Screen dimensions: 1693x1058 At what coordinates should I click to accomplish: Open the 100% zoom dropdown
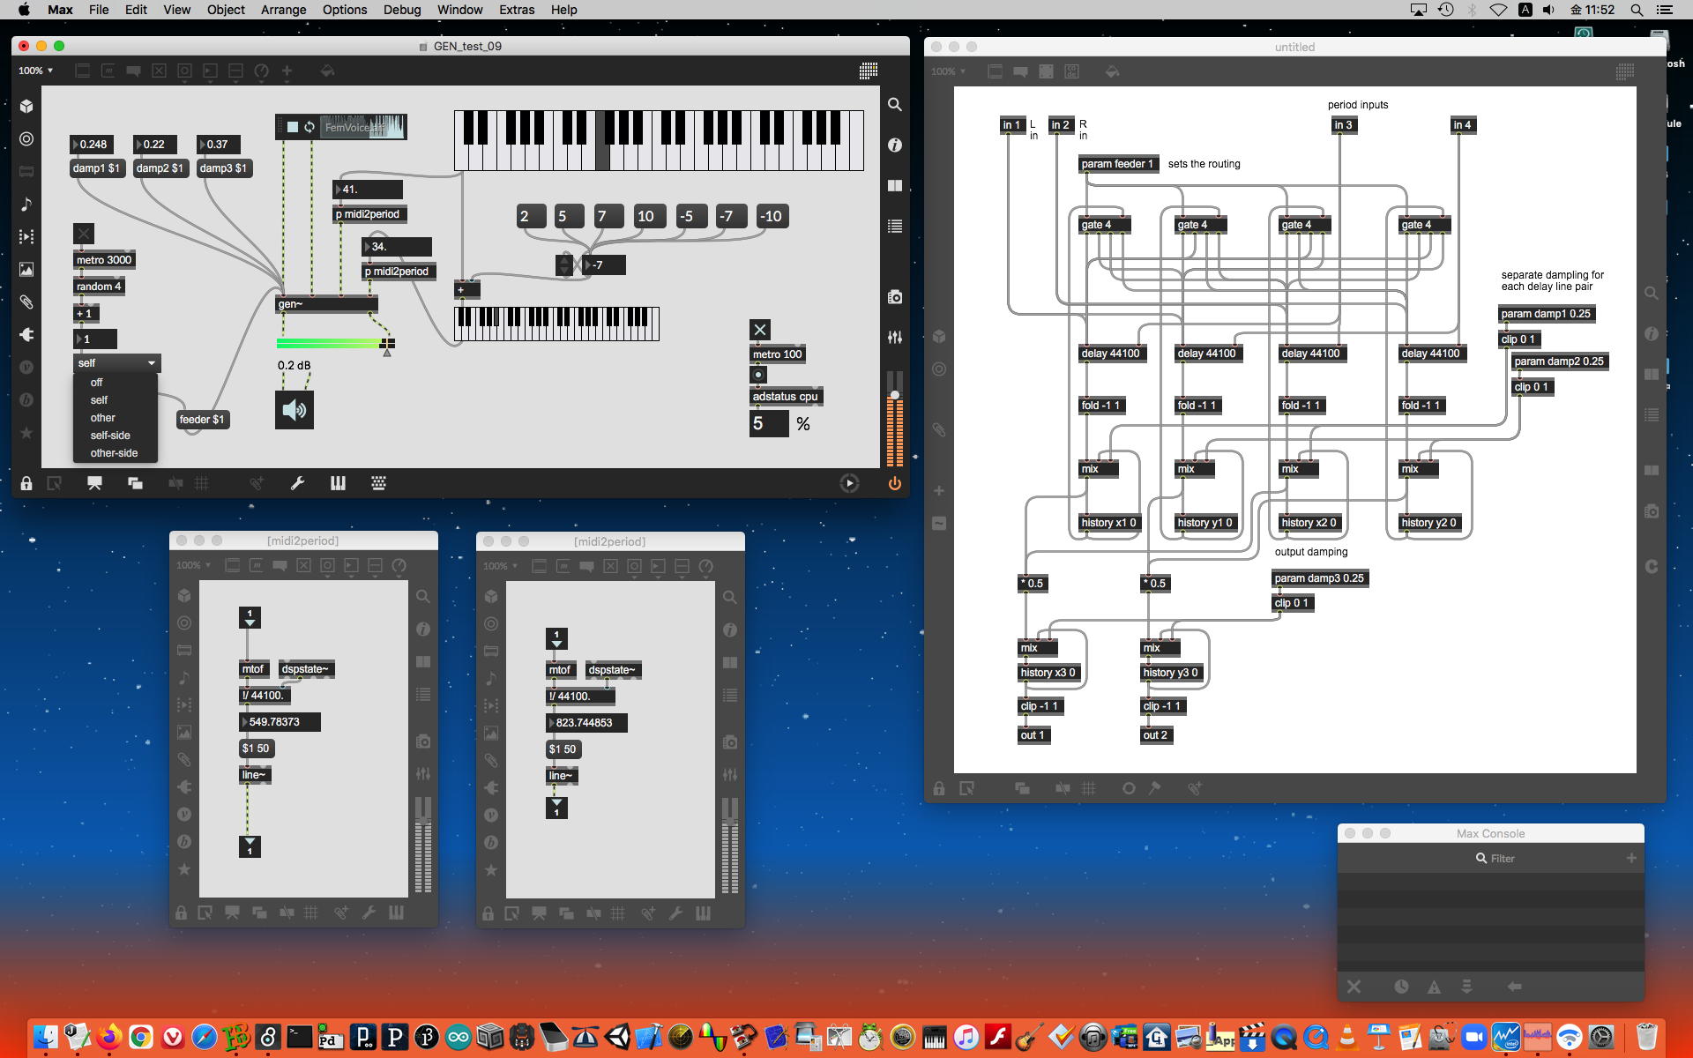click(36, 71)
